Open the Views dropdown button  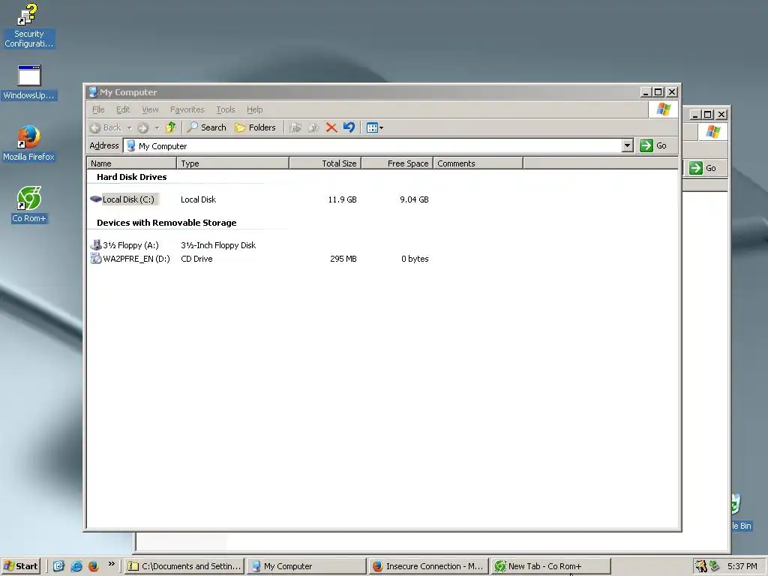click(375, 127)
